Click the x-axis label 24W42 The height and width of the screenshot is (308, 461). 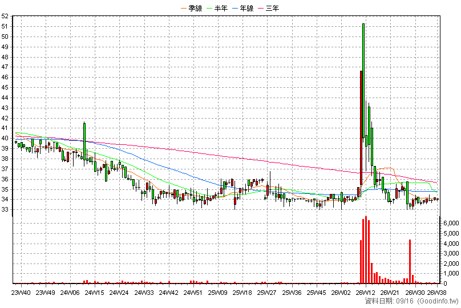click(168, 293)
